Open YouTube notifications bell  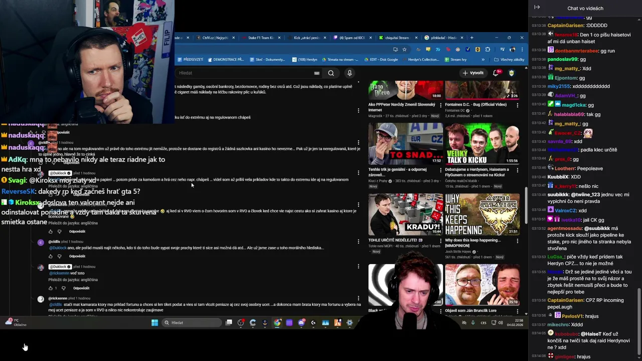[x=496, y=73]
